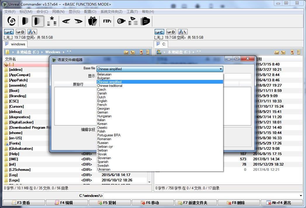The image size is (306, 208).
Task: Click the folder icon starting the left path bar
Action: pyautogui.click(x=7, y=52)
